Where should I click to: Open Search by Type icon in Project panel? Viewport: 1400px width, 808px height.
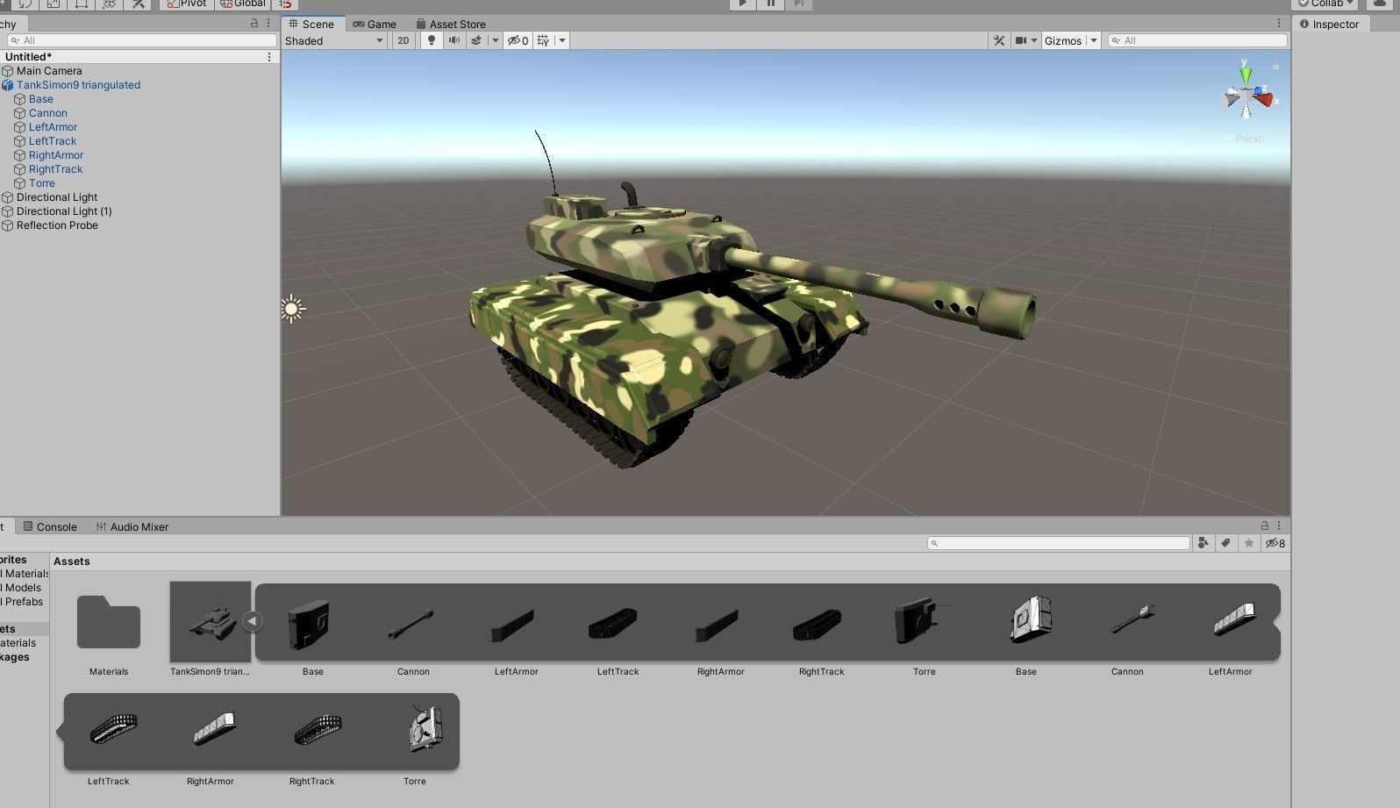coord(1204,543)
